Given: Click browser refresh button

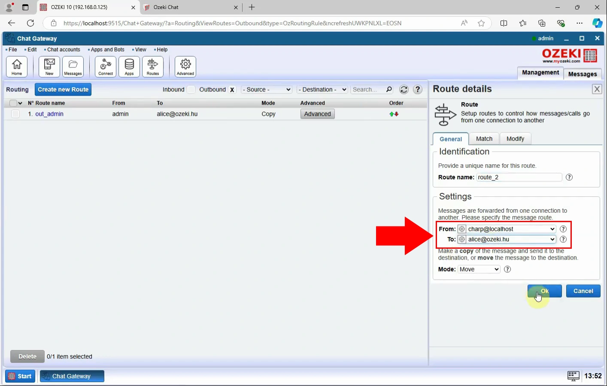Looking at the screenshot, I should click(x=30, y=23).
